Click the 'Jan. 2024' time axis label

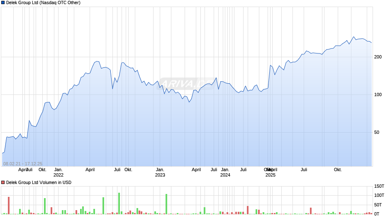pos(225,172)
